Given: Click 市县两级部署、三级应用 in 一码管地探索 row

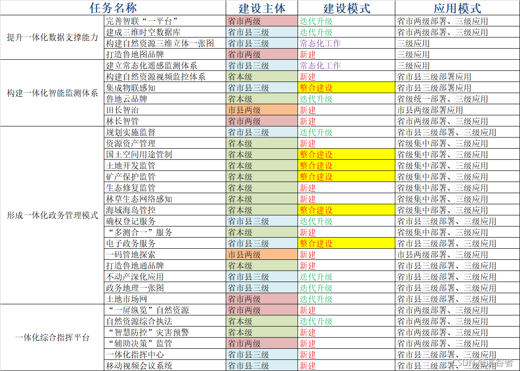Looking at the screenshot, I should click(457, 254).
